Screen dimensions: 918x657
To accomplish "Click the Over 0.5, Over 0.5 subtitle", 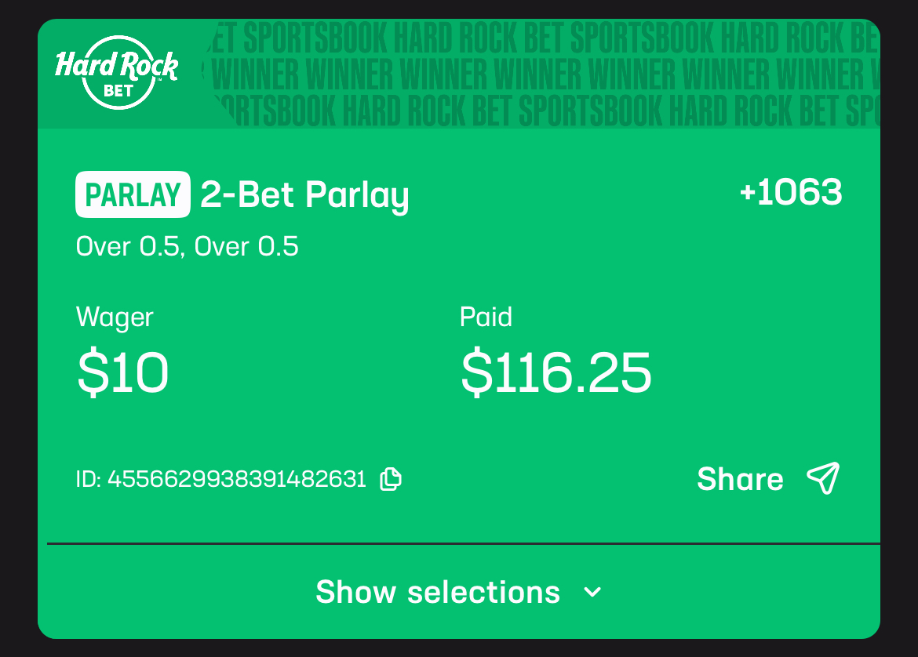I will tap(188, 247).
